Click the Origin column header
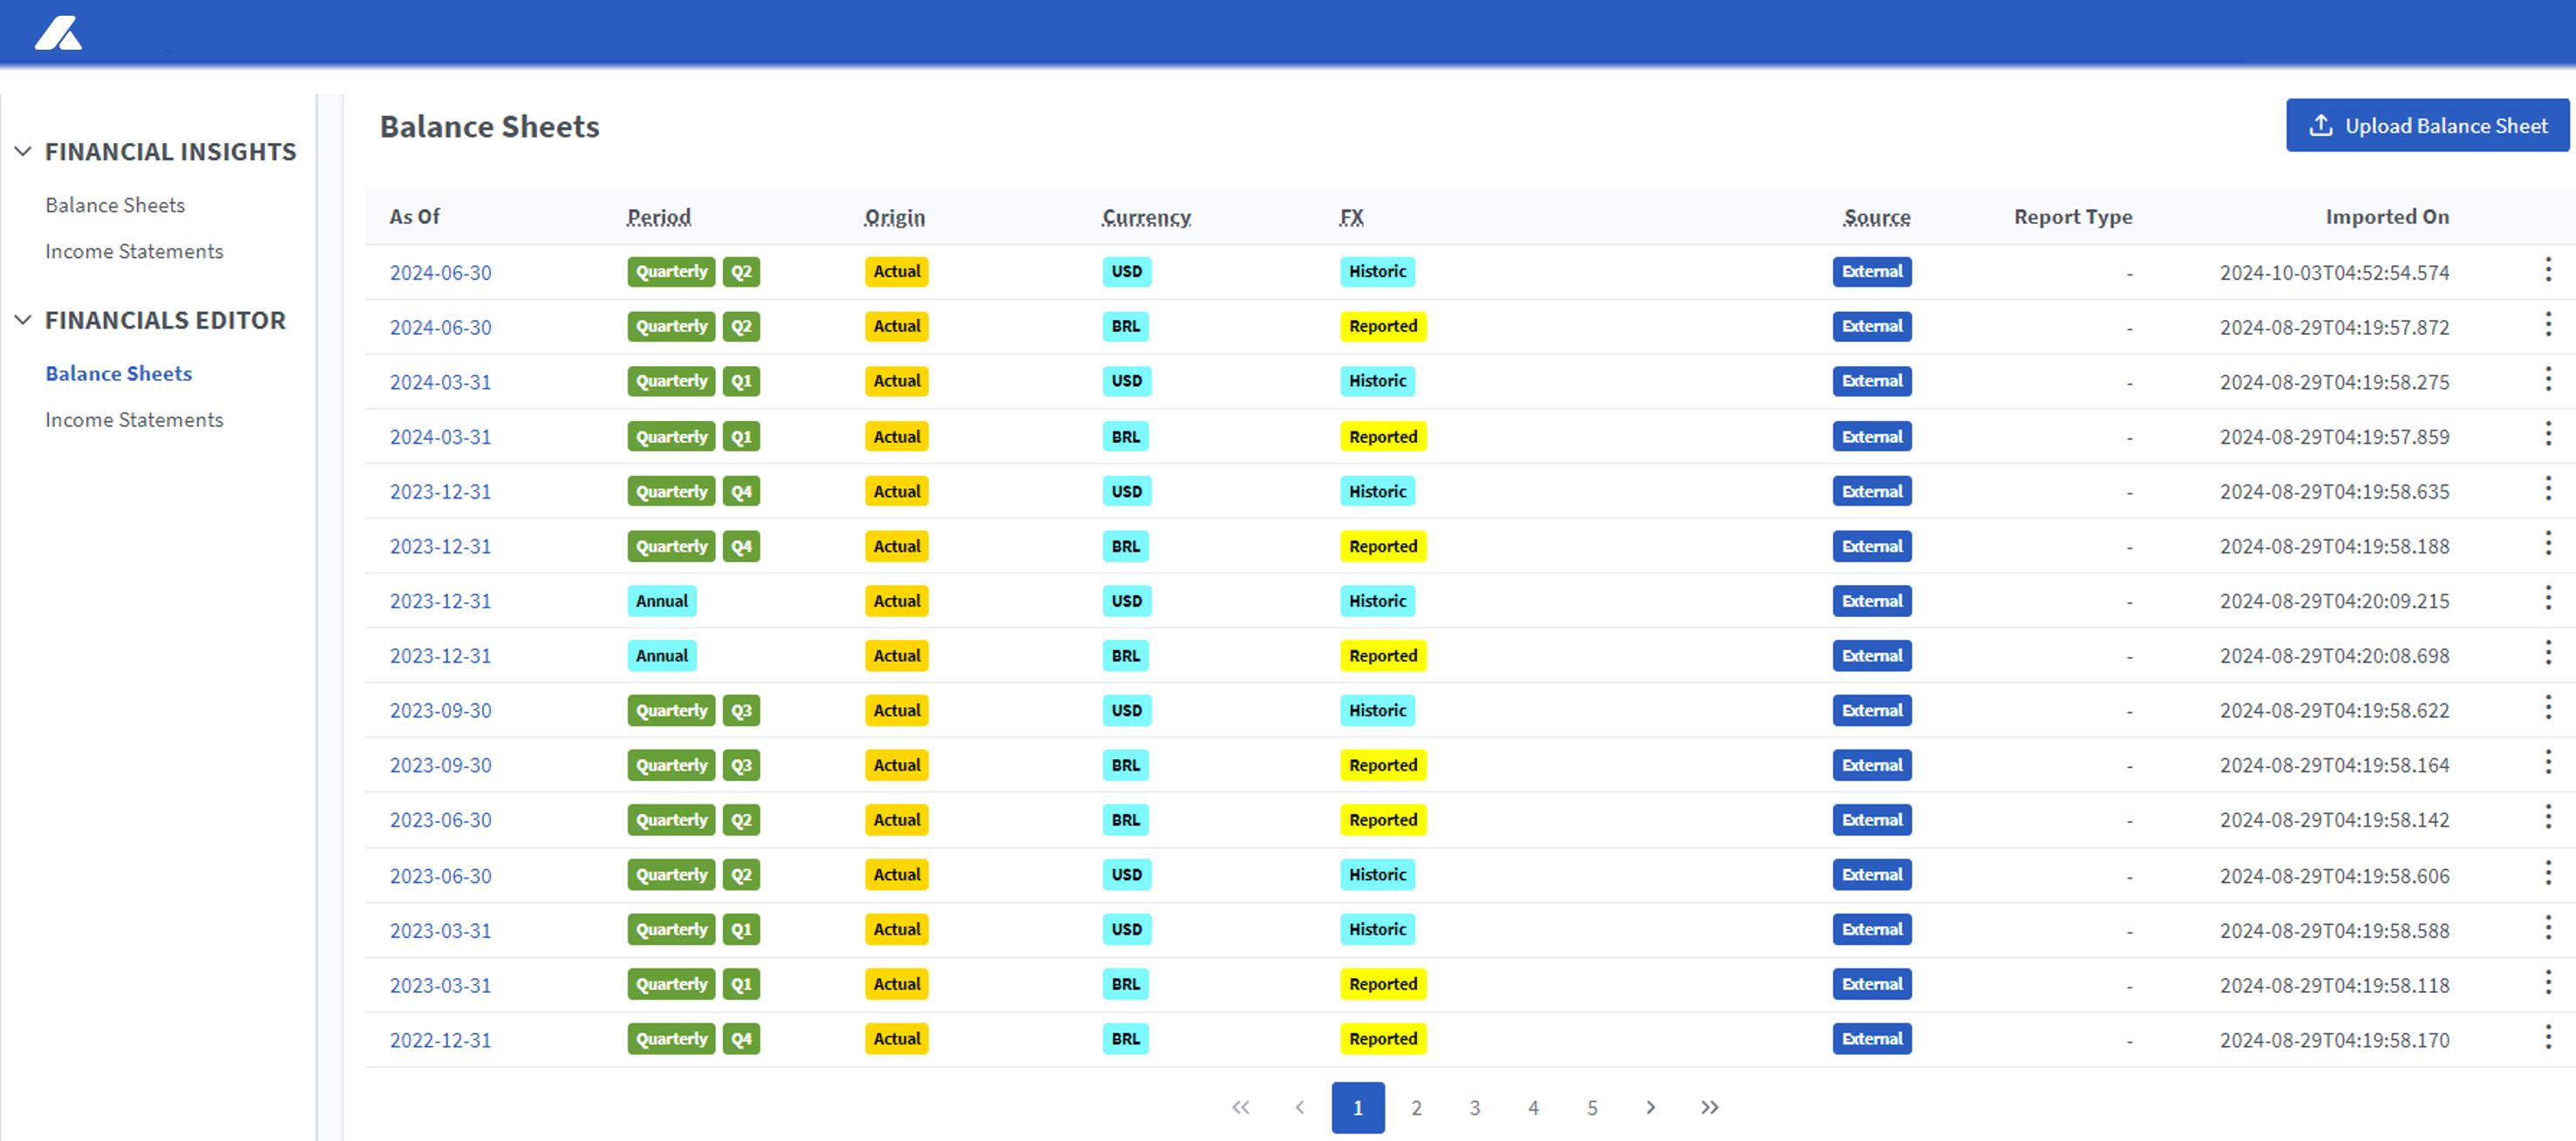 pos(895,217)
